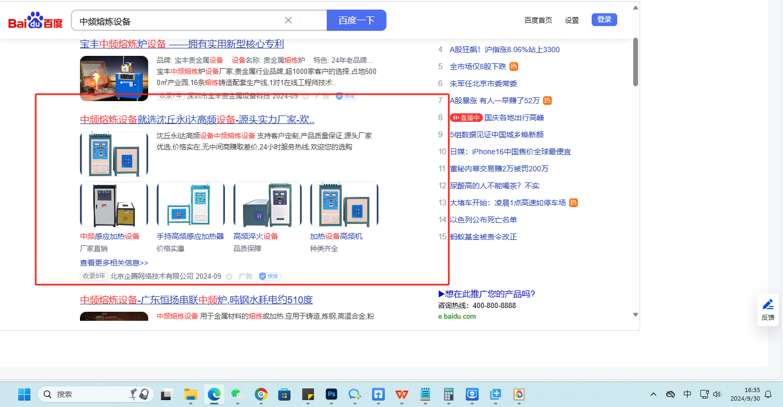Image resolution: width=783 pixels, height=407 pixels.
Task: Open the 高频淬火设备 product thumbnail
Action: point(268,205)
